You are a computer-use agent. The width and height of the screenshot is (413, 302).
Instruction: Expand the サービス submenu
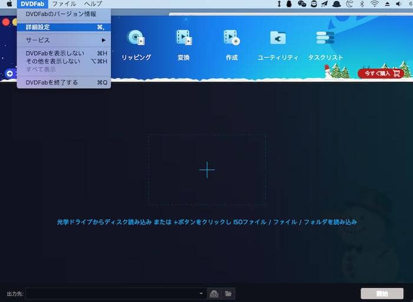64,40
